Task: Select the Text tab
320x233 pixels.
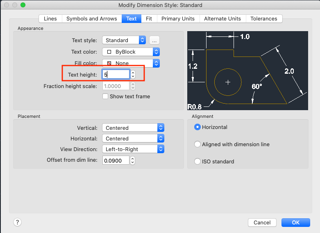Action: coord(132,18)
